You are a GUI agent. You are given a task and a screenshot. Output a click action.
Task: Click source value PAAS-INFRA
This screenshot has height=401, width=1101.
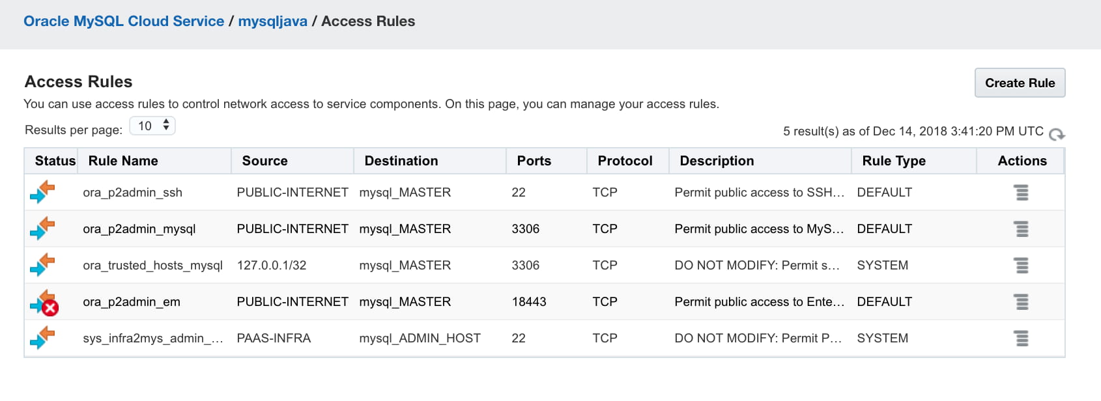click(x=274, y=339)
